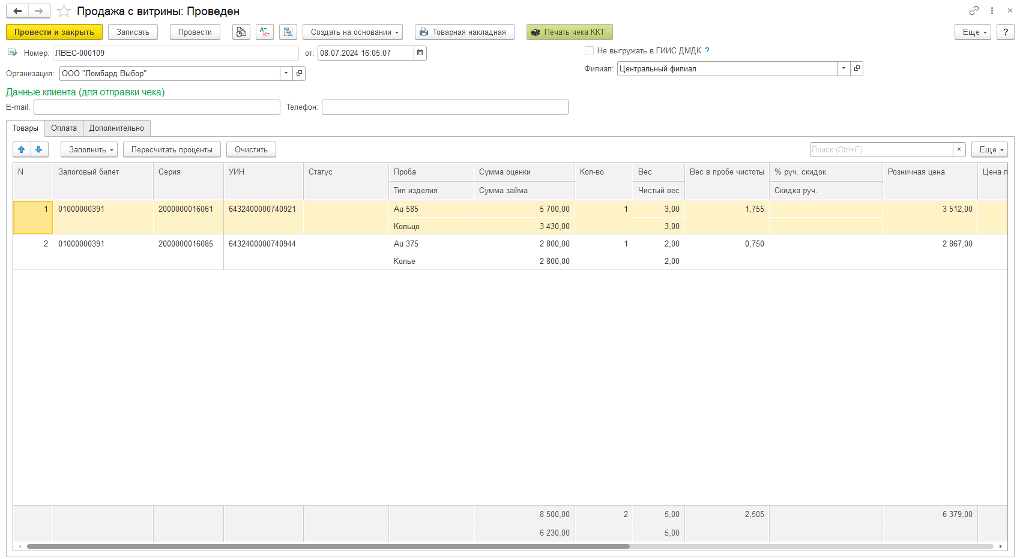Focus the Номер field

175,53
